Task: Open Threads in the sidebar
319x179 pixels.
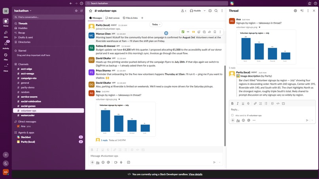Action: point(23,24)
